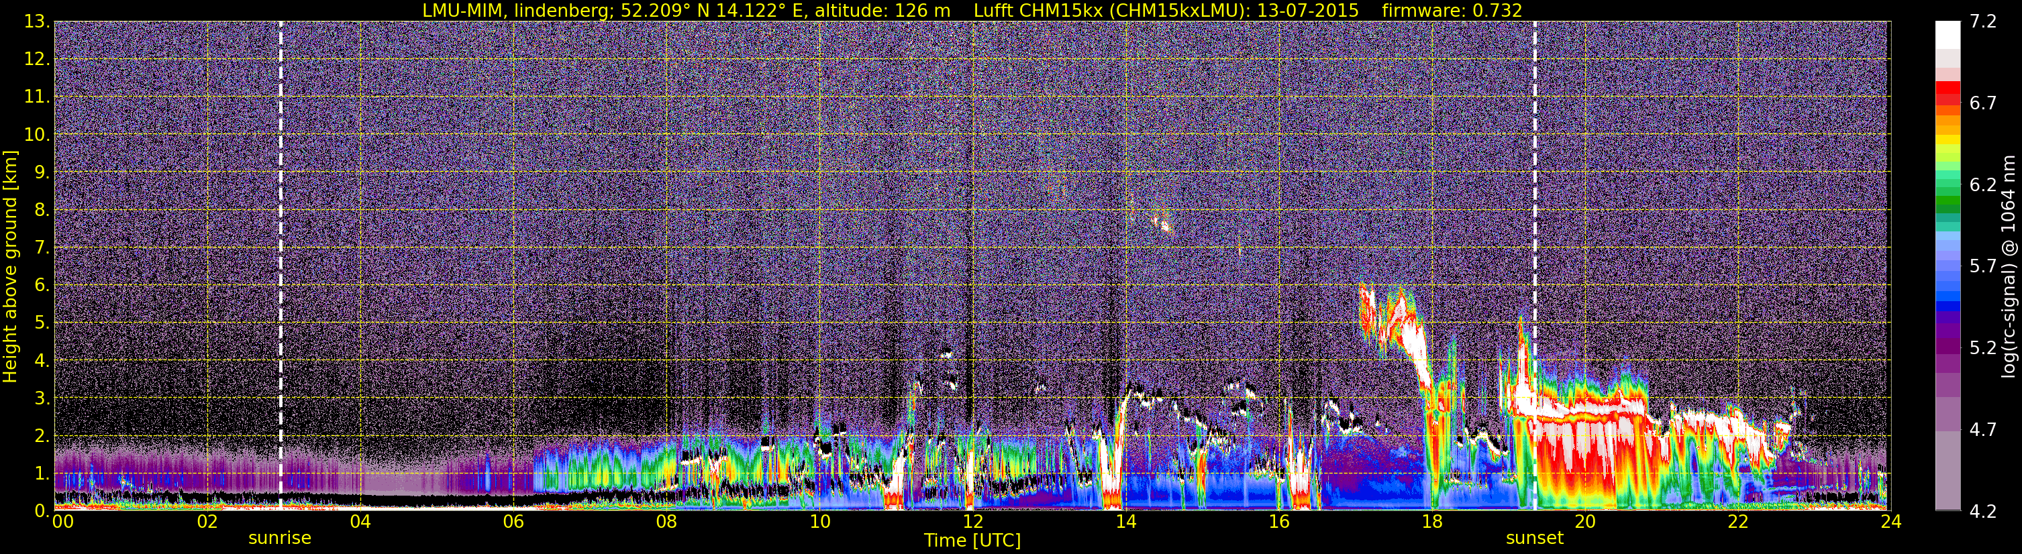Image resolution: width=2022 pixels, height=554 pixels.
Task: Click the time axis tick '18'
Action: point(1431,522)
